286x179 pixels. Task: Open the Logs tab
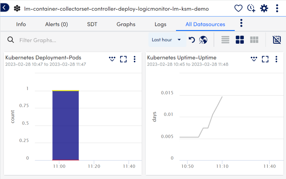tap(160, 24)
